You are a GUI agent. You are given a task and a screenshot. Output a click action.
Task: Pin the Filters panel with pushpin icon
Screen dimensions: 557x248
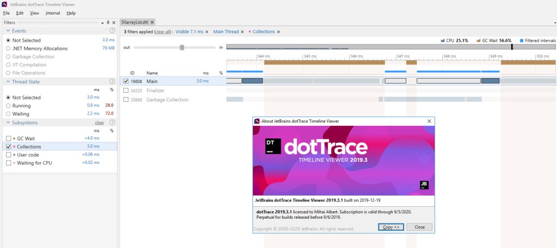pyautogui.click(x=108, y=22)
